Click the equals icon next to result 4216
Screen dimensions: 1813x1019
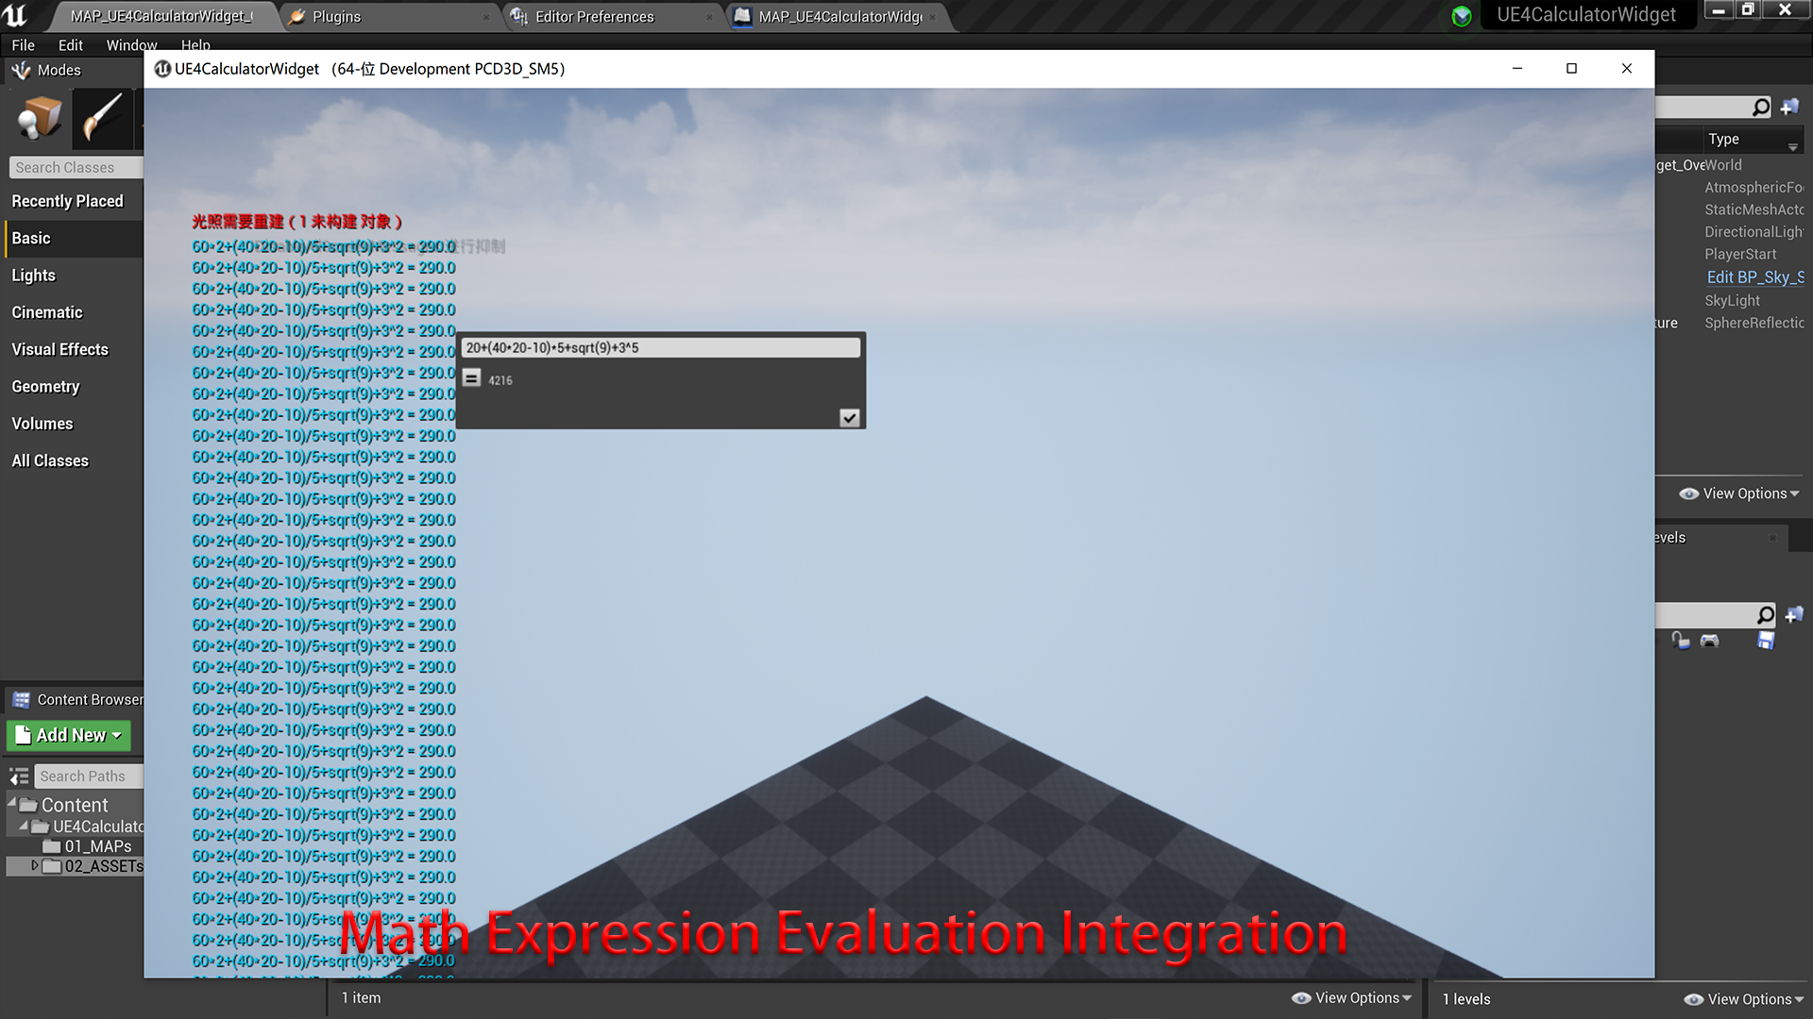470,379
